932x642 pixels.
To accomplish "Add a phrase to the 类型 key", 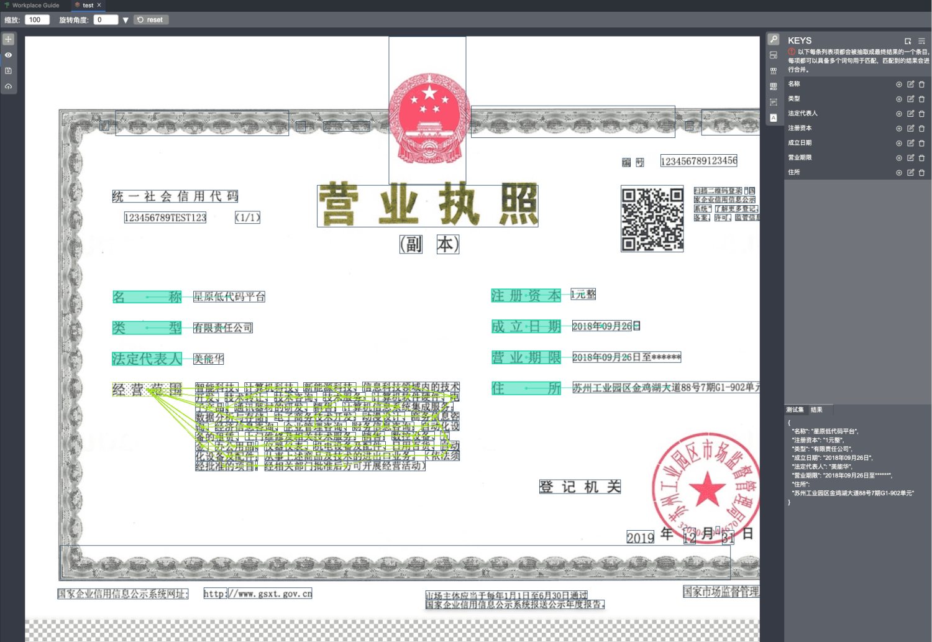I will click(x=899, y=99).
